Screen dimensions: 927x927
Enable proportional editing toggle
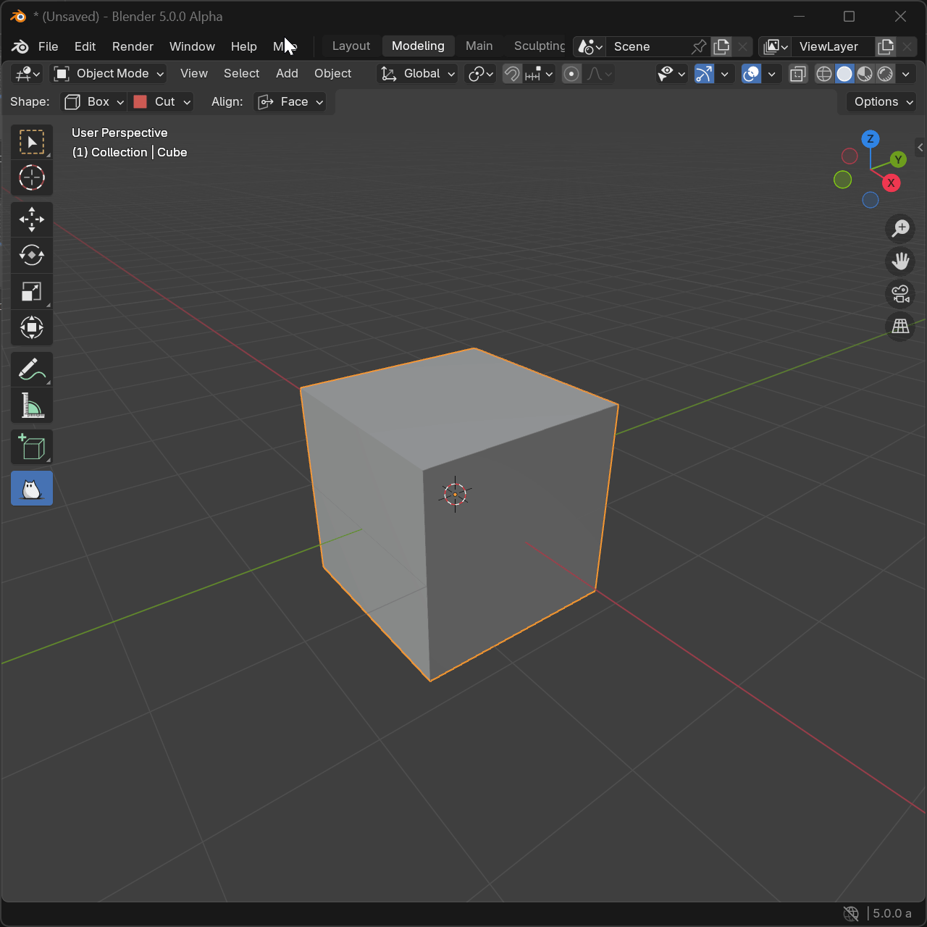click(571, 74)
